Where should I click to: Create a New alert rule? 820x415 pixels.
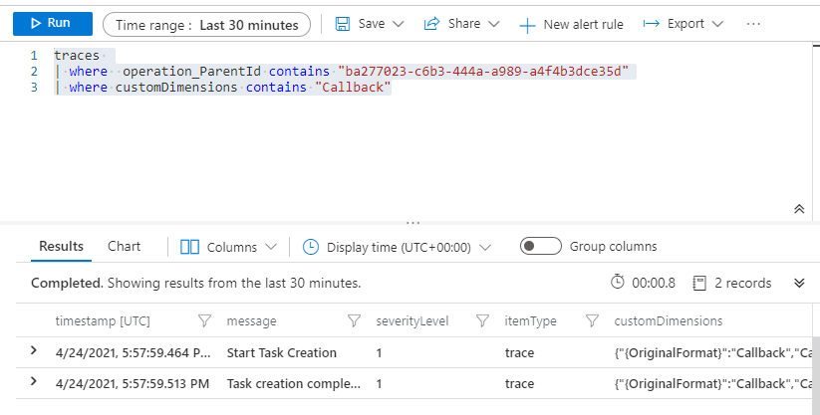[x=572, y=24]
